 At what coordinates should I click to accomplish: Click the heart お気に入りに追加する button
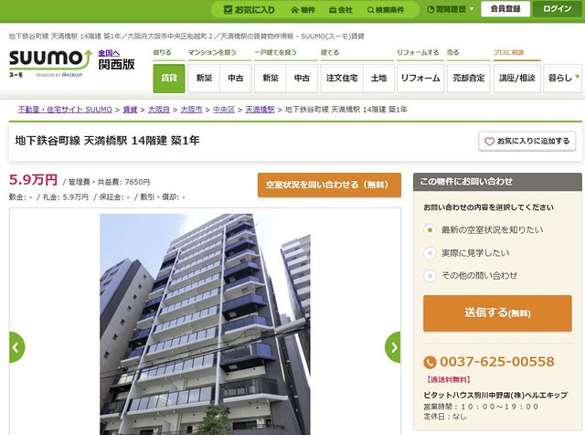526,141
